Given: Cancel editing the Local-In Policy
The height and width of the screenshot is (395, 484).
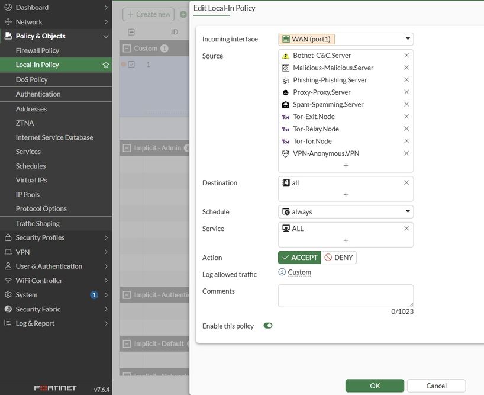Looking at the screenshot, I should coord(436,386).
